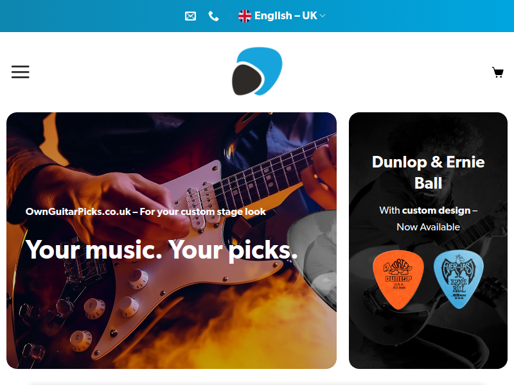Viewport: 514px width, 385px height.
Task: Click the OwnGuitarPicks.co.uk tagline text
Action: (x=146, y=212)
